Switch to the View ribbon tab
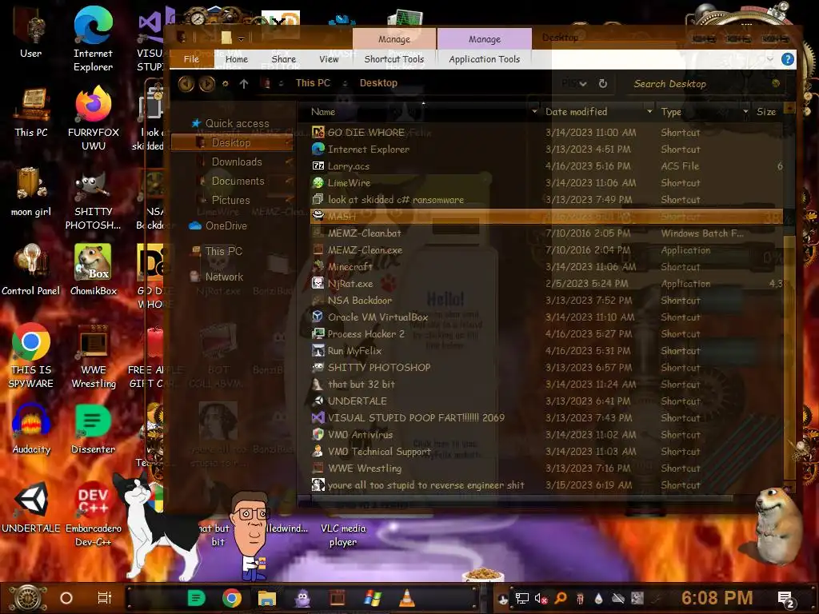Image resolution: width=819 pixels, height=614 pixels. pos(329,59)
